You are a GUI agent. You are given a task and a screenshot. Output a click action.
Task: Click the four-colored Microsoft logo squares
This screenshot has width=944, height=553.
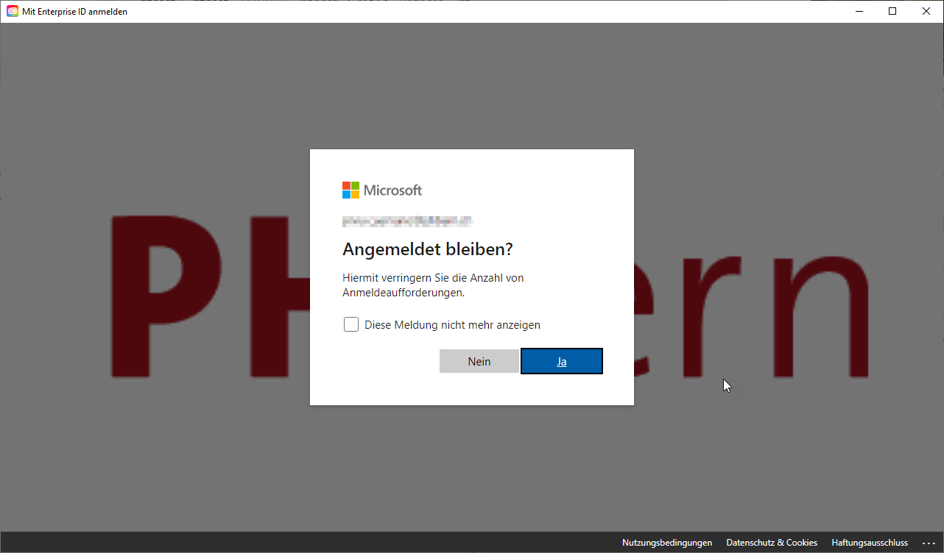(x=351, y=190)
